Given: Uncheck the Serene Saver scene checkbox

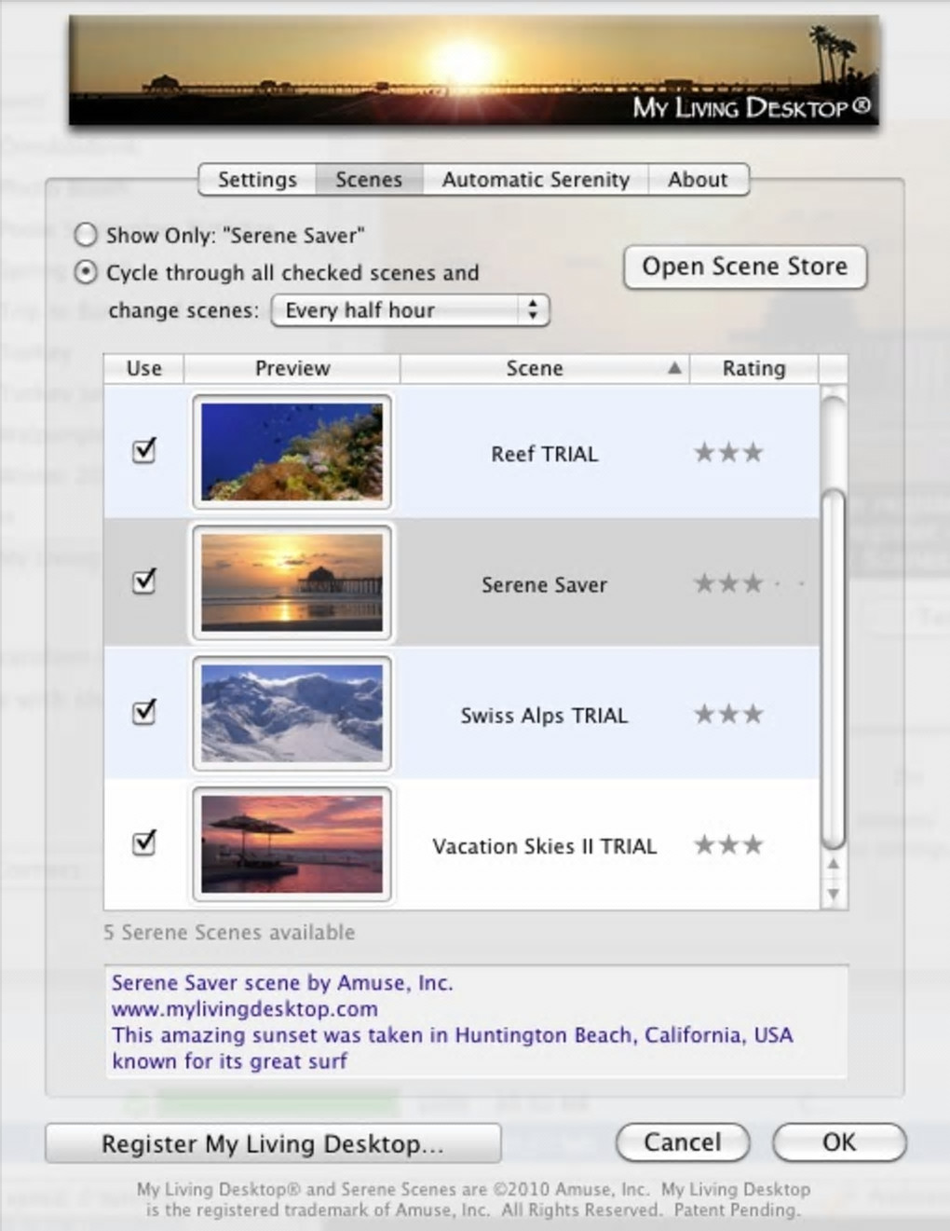Looking at the screenshot, I should [x=144, y=581].
